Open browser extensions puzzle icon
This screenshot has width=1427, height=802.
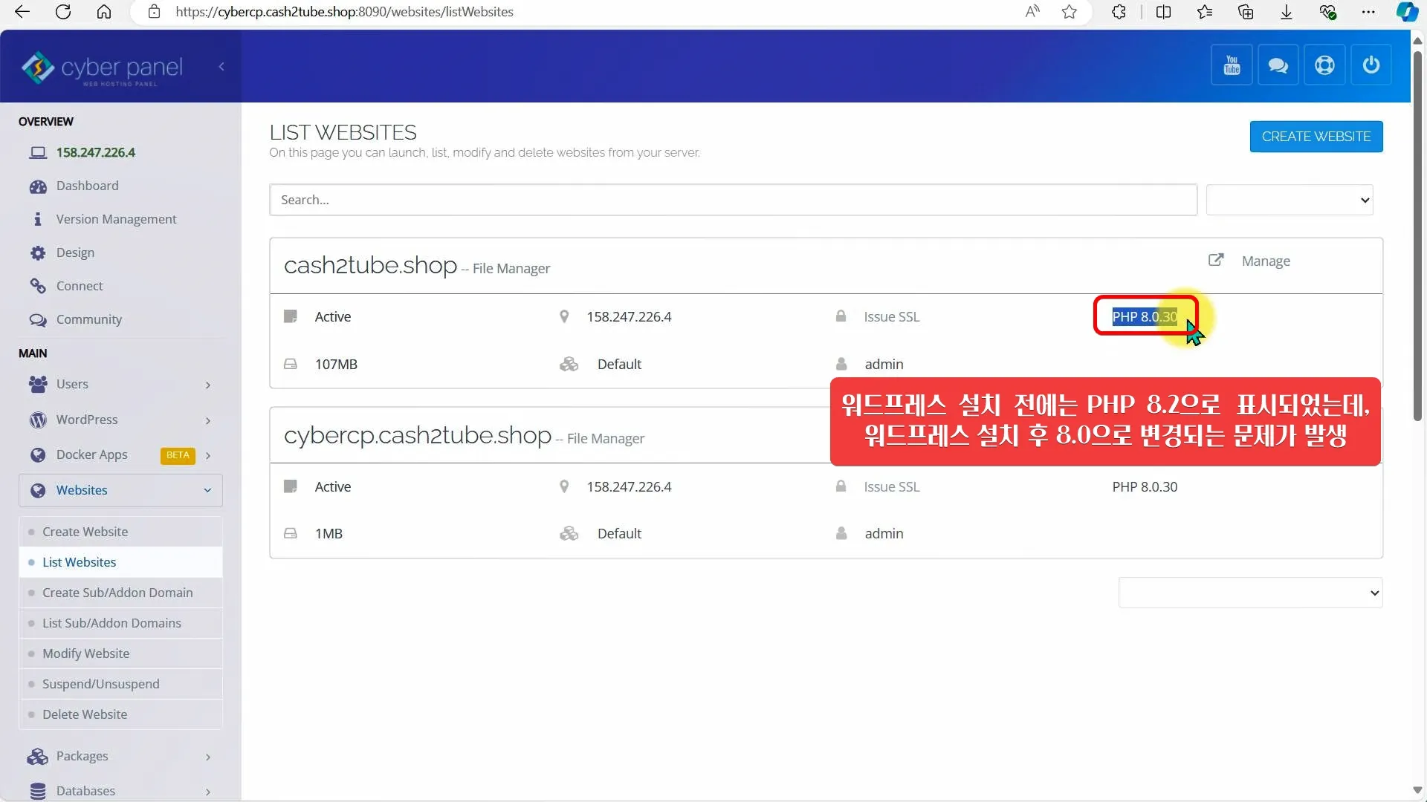[1119, 12]
